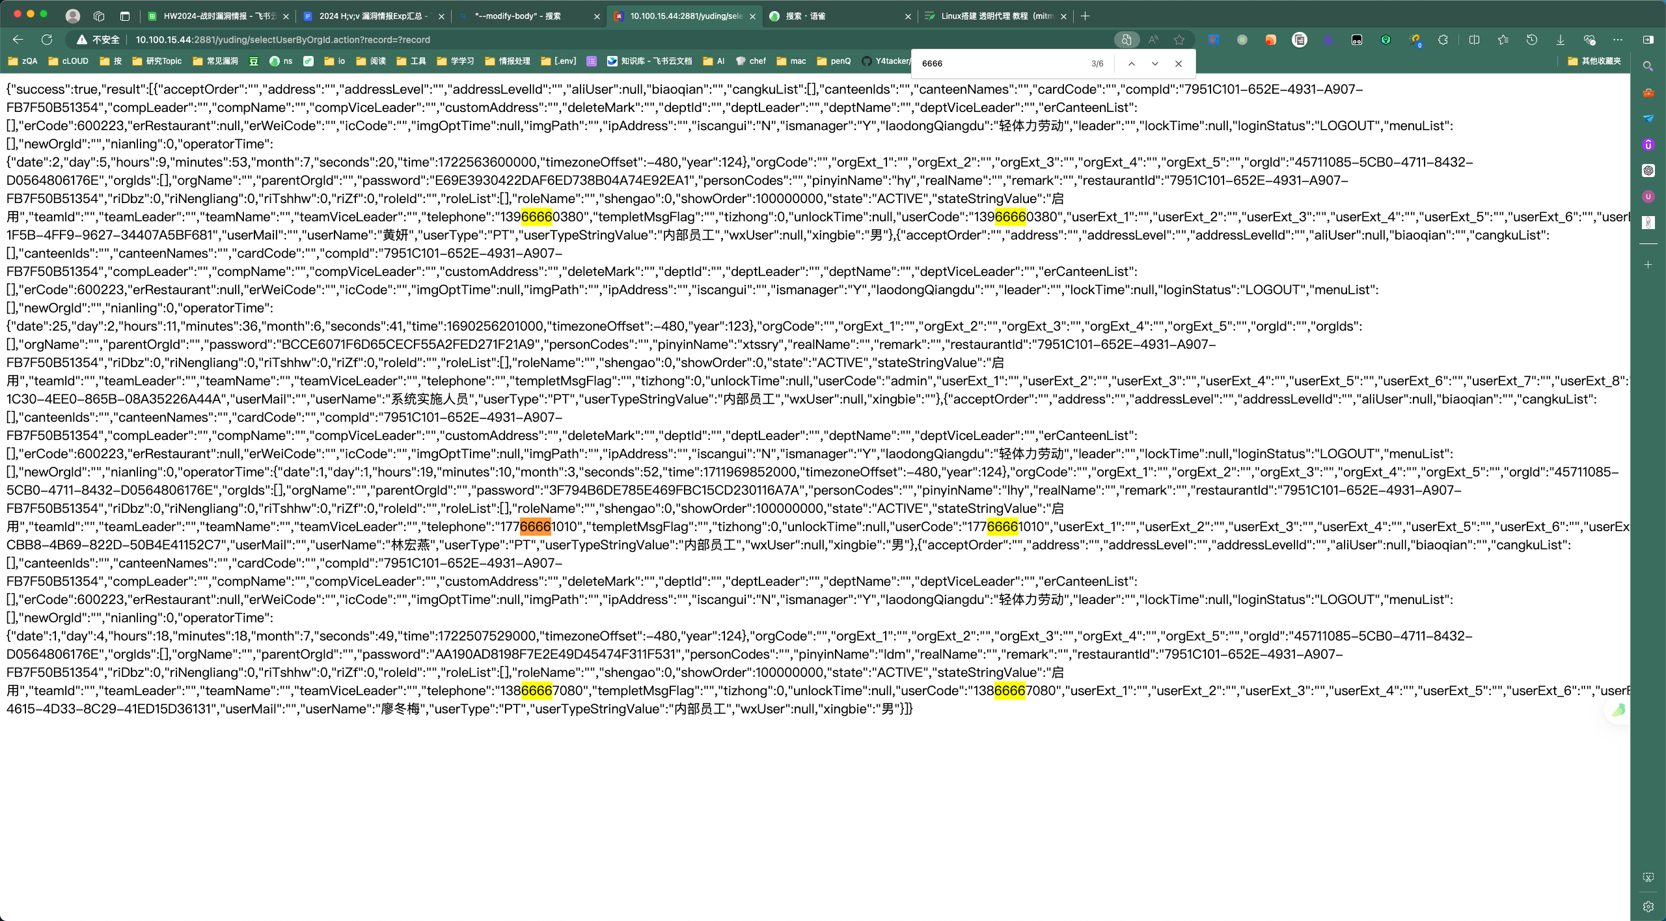Open browser essentials heart icon
Viewport: 1666px width, 921px height.
1589,40
